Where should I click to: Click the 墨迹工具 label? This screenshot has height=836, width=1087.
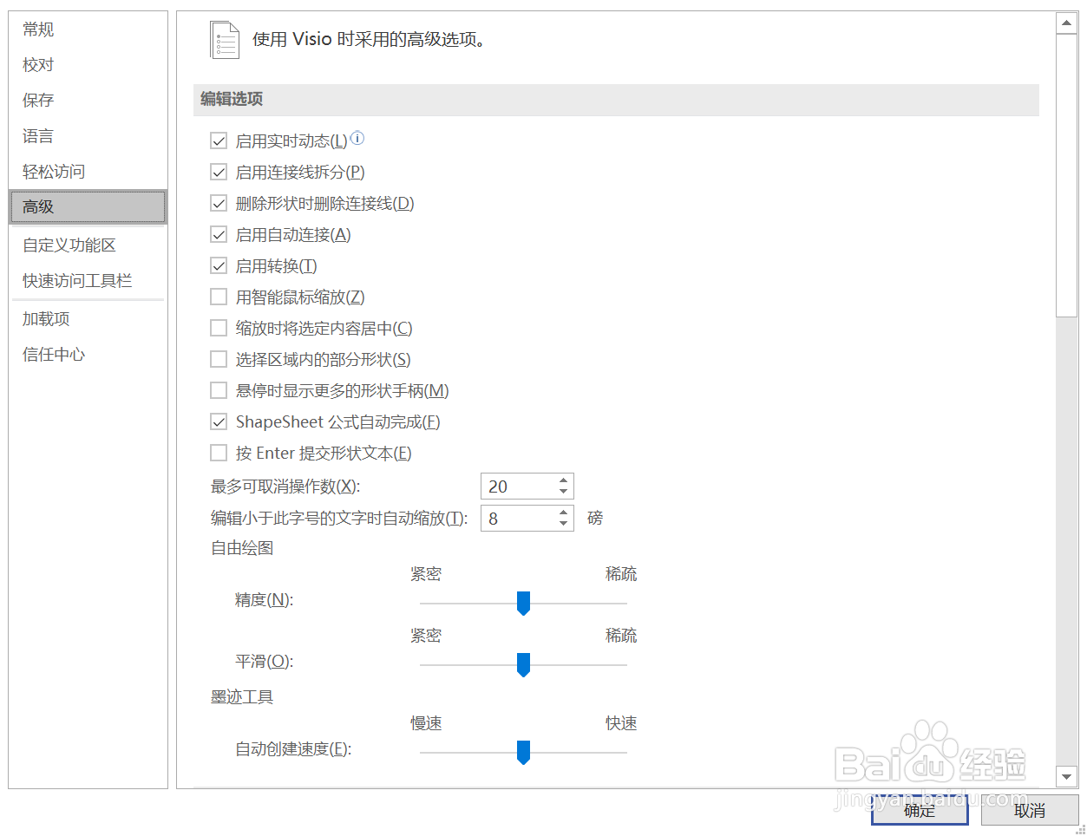[242, 697]
